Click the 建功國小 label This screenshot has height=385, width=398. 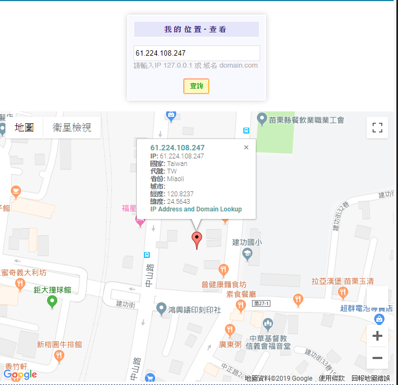pyautogui.click(x=247, y=242)
